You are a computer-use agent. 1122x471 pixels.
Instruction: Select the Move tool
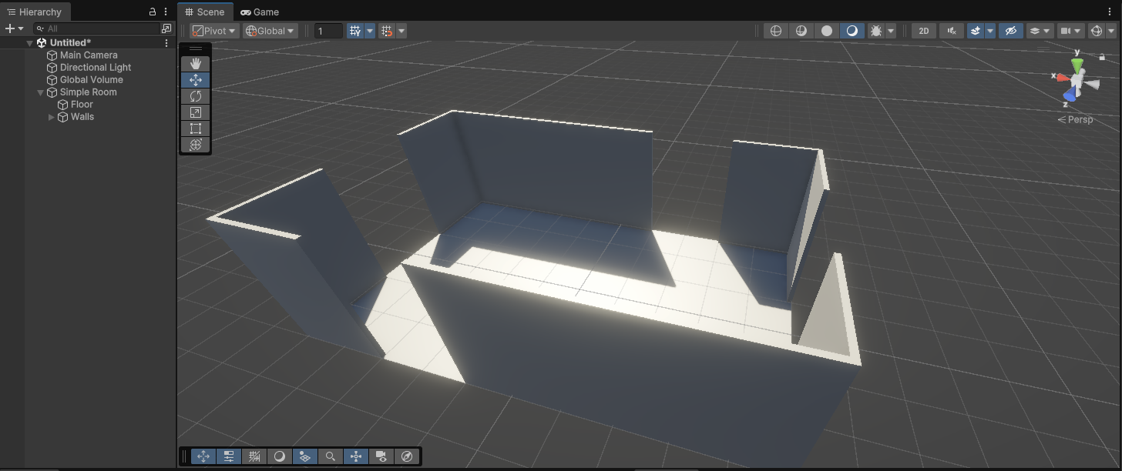[195, 79]
